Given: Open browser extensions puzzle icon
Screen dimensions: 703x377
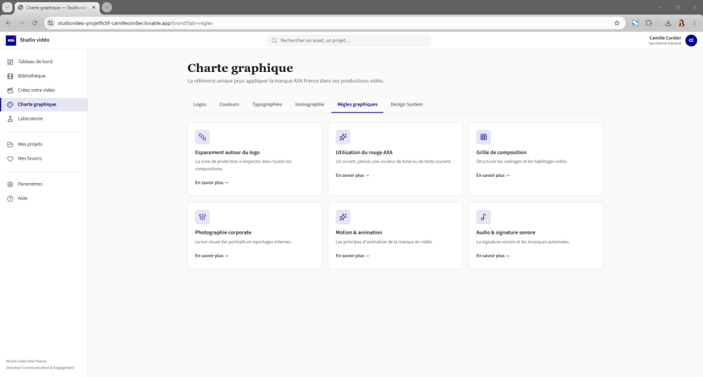Looking at the screenshot, I should (x=649, y=23).
